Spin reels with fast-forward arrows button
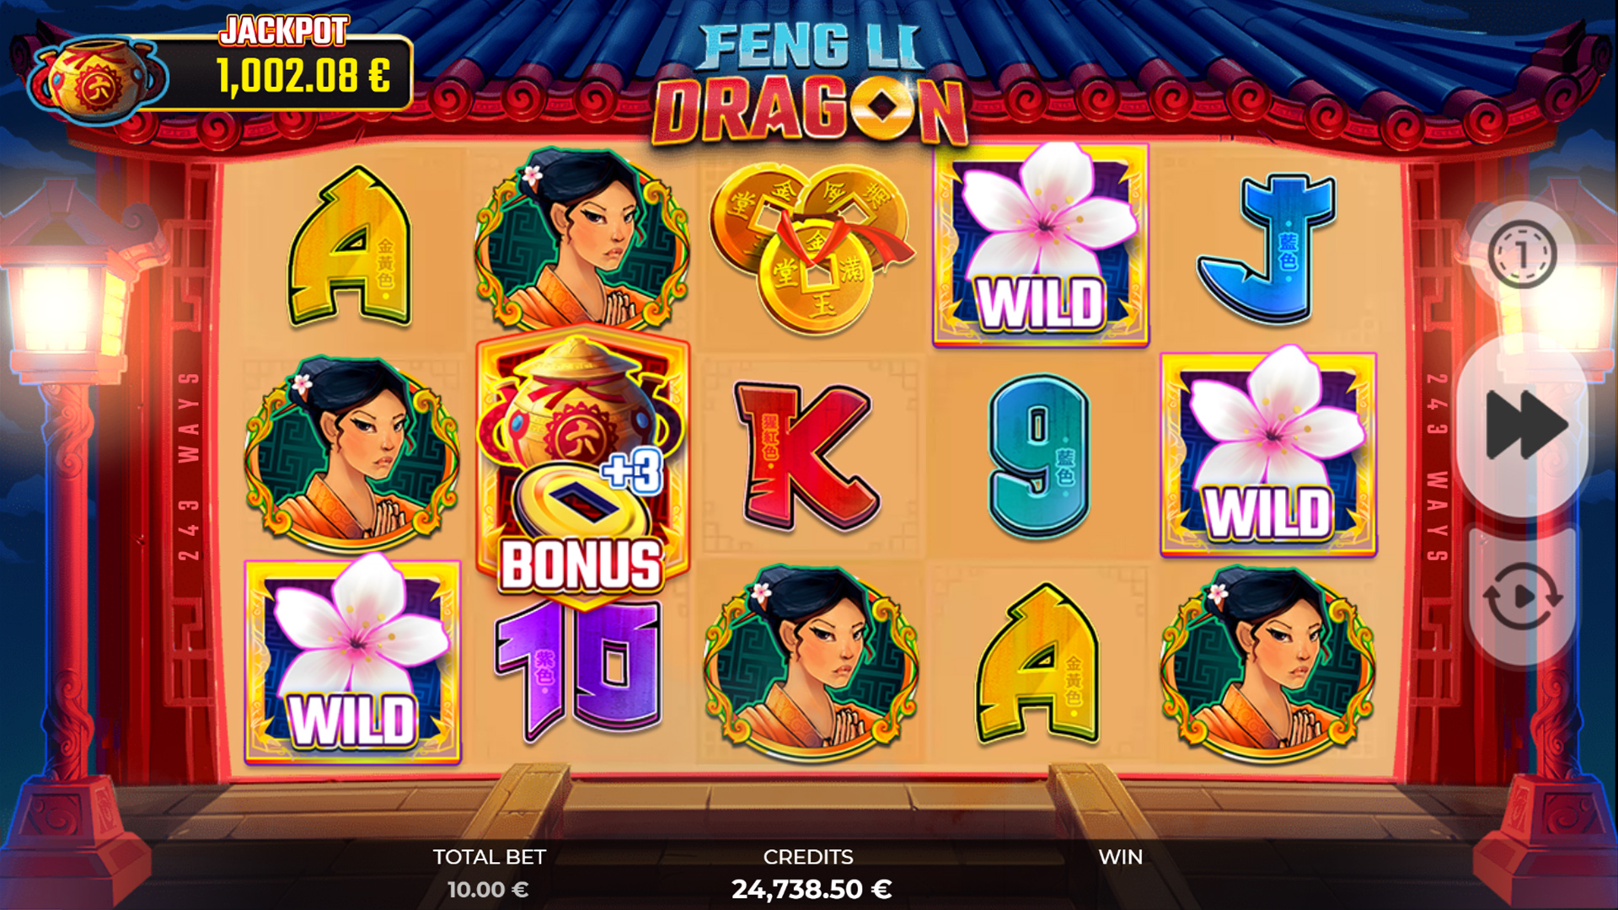1618x910 pixels. 1524,425
